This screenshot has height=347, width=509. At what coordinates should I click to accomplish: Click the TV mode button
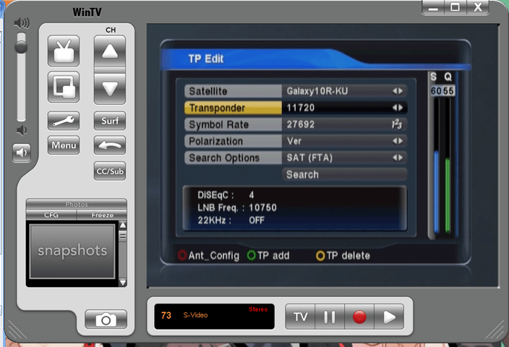[300, 317]
